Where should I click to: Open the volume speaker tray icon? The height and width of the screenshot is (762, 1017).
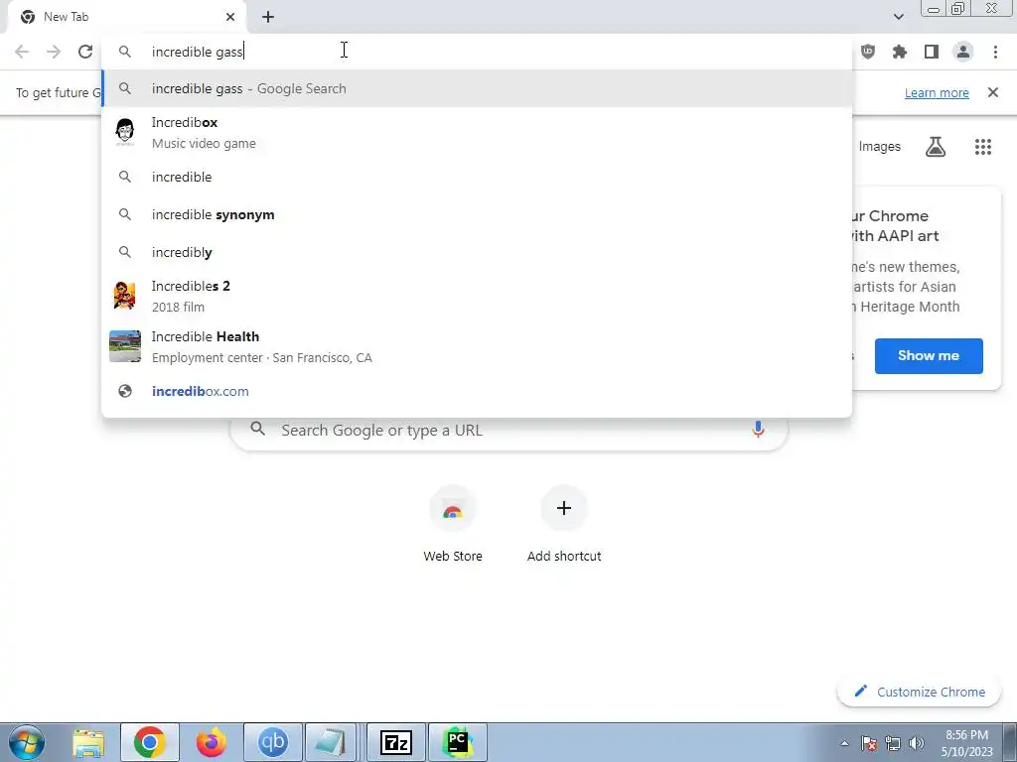click(x=917, y=743)
